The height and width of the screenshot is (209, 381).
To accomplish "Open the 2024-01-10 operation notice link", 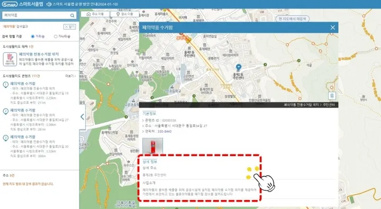I will pos(85,4).
